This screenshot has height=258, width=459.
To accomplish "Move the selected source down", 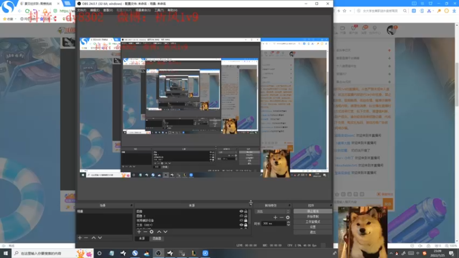I will tap(166, 232).
